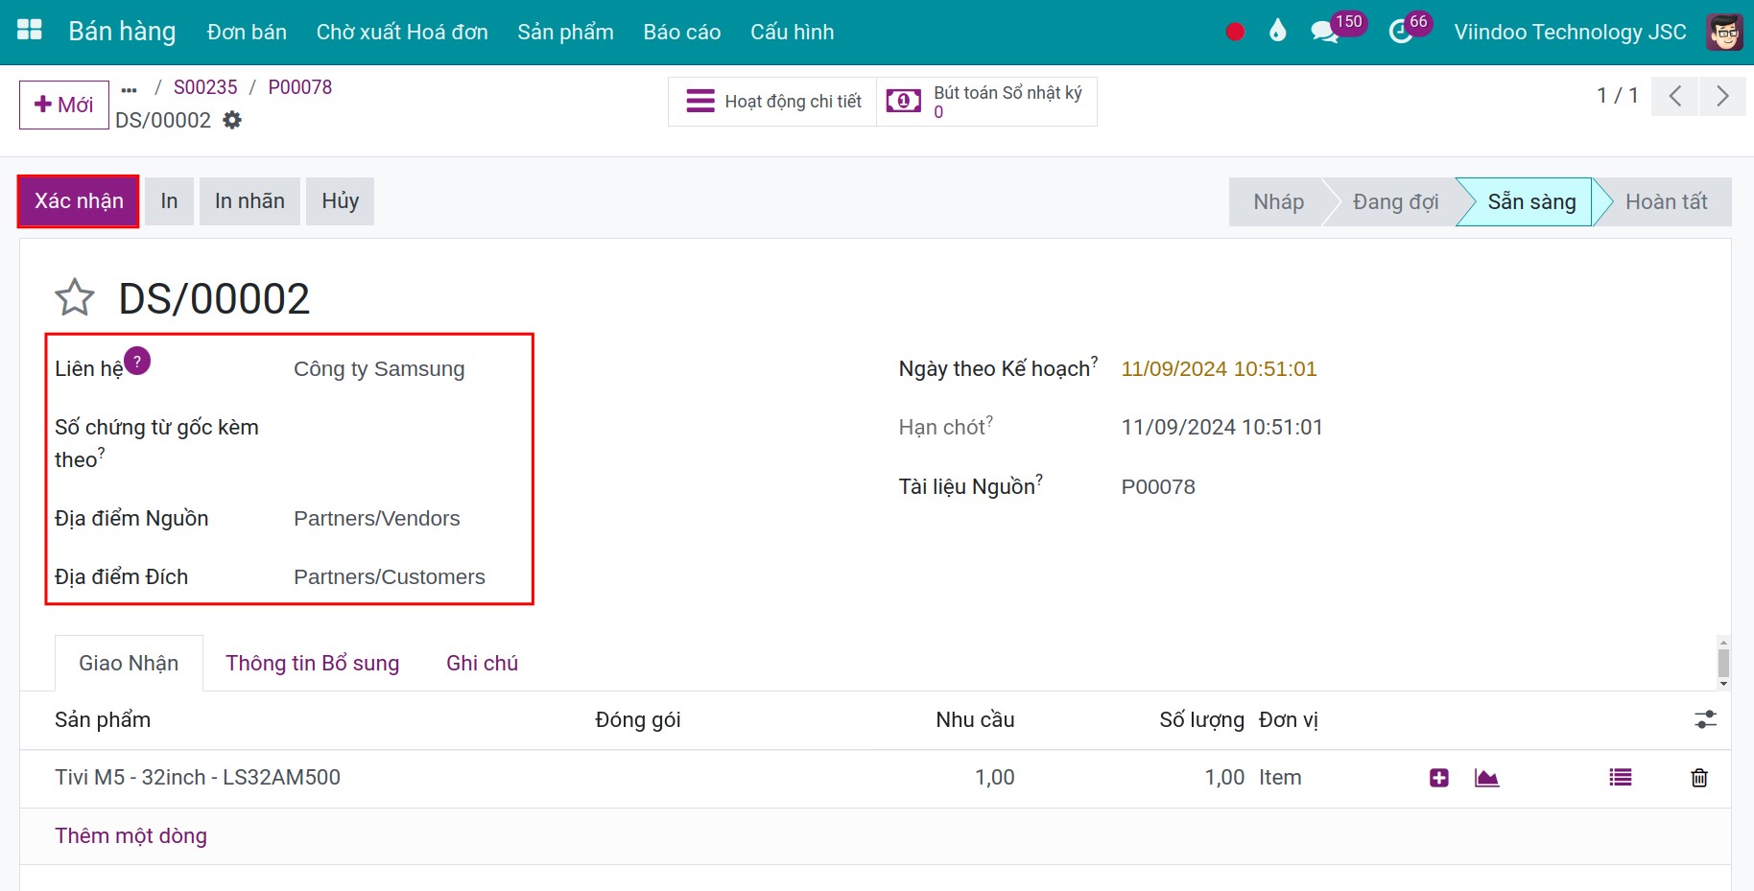Open the Chờ xuất Hoá đơn menu
The image size is (1754, 891).
(x=402, y=33)
